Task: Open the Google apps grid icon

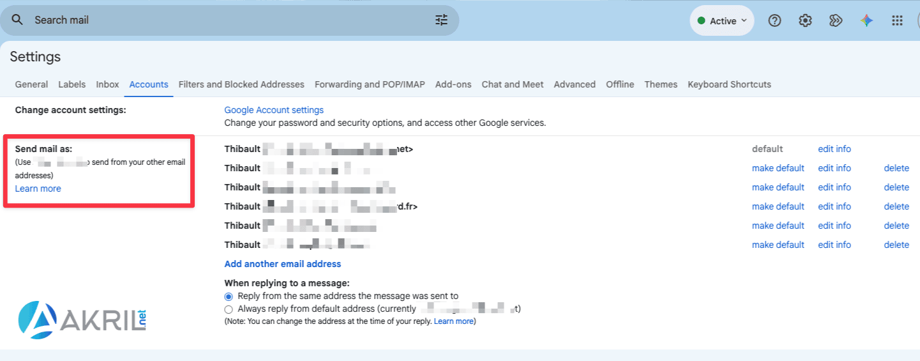Action: [x=897, y=20]
